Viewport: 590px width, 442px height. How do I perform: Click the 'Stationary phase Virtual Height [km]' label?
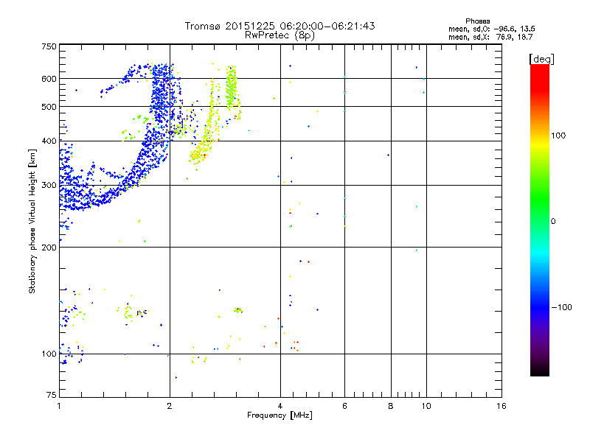(32, 221)
